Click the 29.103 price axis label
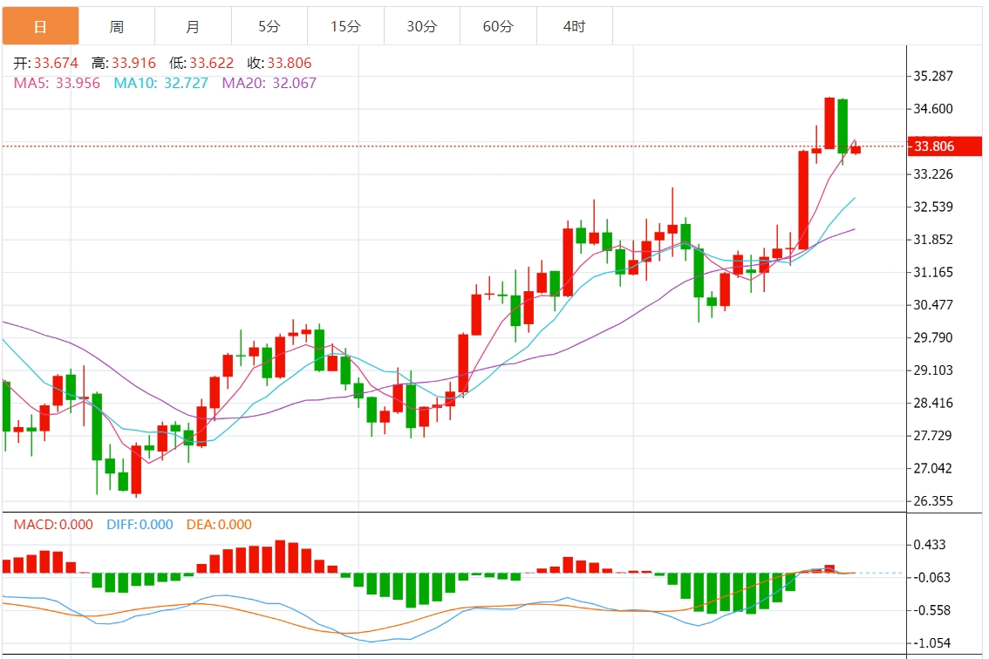This screenshot has width=989, height=659. tap(933, 370)
